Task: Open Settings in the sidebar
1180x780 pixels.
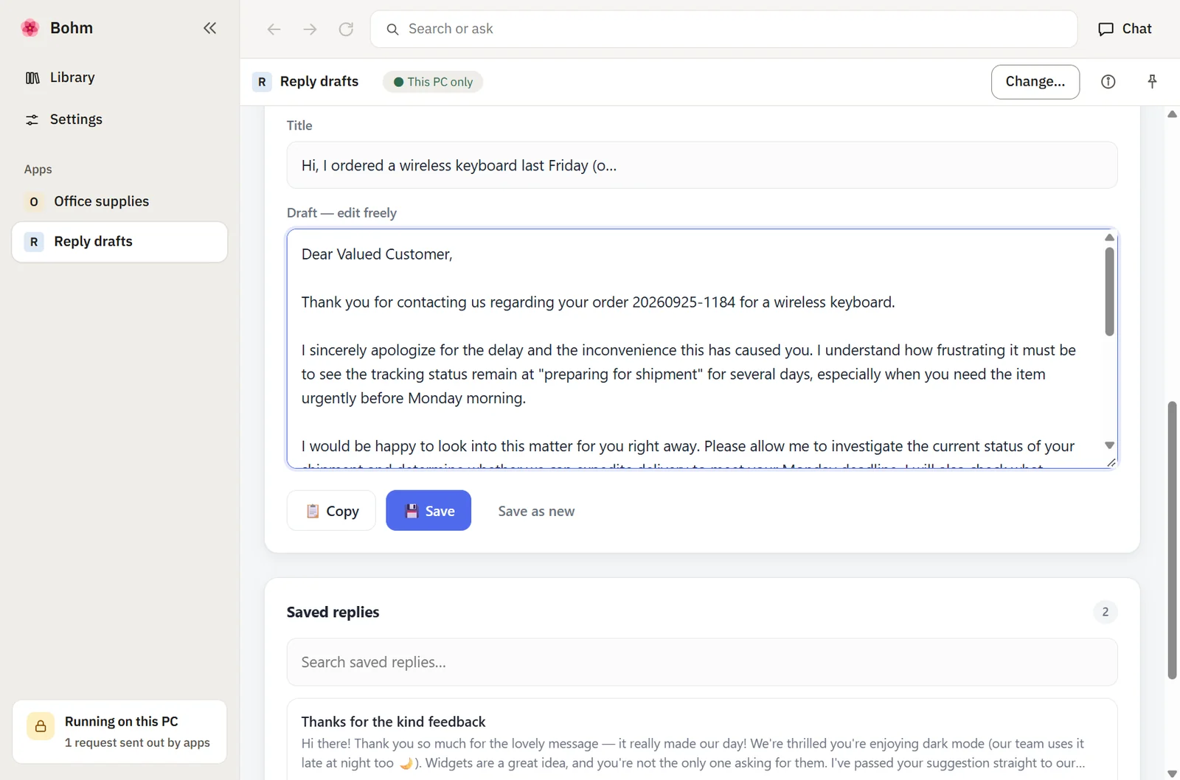Action: (x=119, y=119)
